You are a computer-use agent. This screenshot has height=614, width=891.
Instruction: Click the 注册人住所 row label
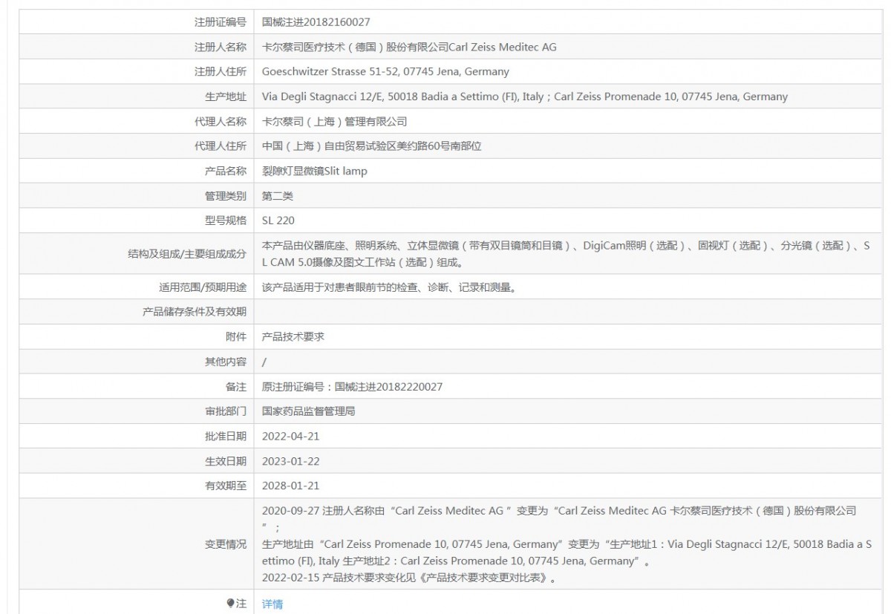coord(221,72)
